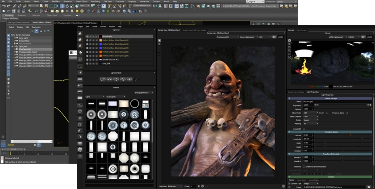
Task: Click the Redo arrow in 3ds Max toolbar
Action: tap(9, 6)
